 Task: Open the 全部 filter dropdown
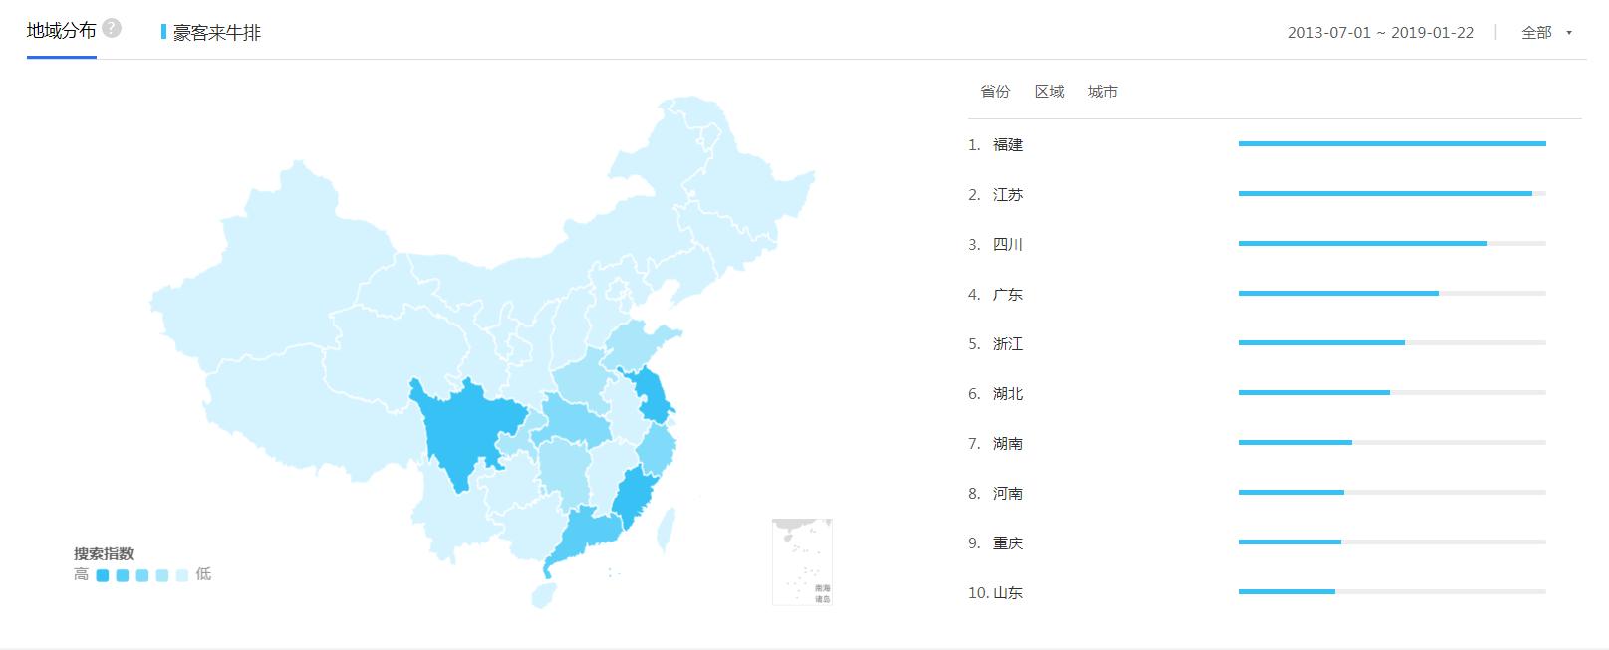pyautogui.click(x=1535, y=32)
